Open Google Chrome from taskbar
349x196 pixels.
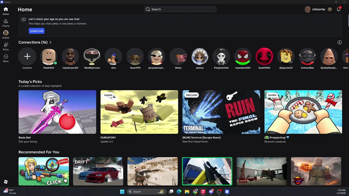(x=195, y=192)
